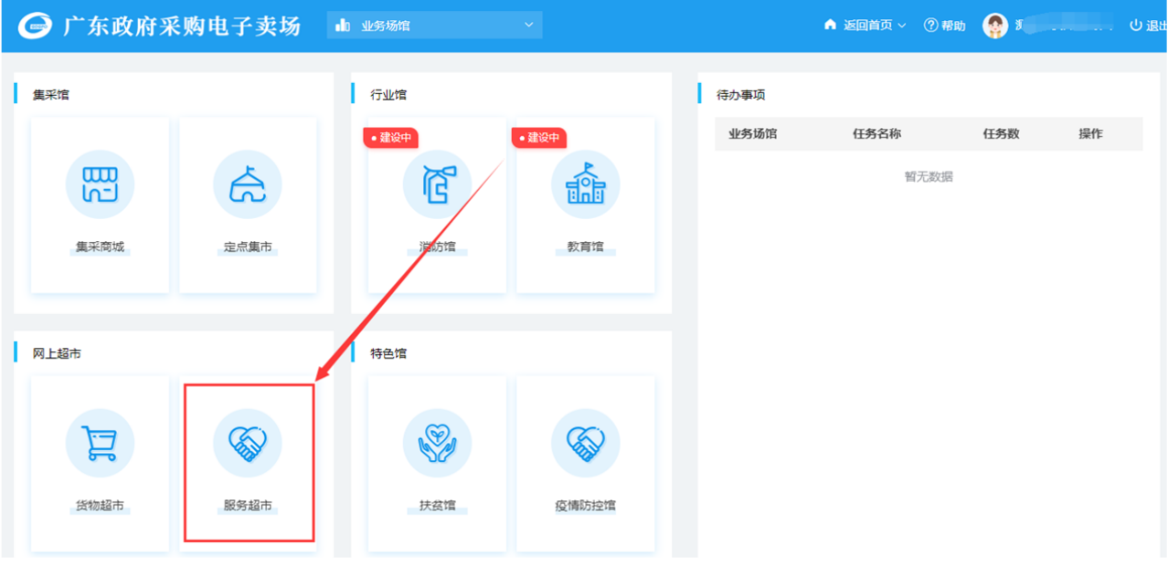The image size is (1168, 587).
Task: Click the 任务名称 column header
Action: (876, 133)
